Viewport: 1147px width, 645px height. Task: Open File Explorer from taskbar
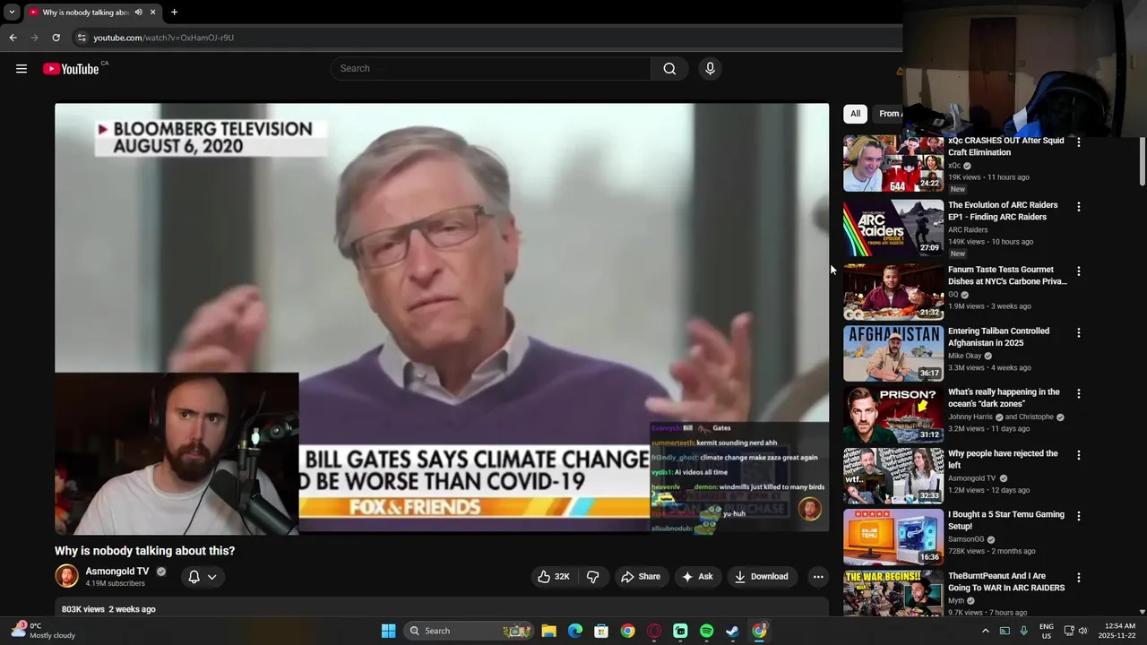point(549,631)
